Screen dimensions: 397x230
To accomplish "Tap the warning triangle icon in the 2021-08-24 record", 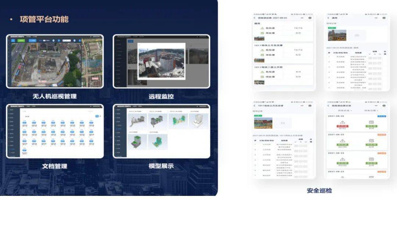I will [342, 159].
